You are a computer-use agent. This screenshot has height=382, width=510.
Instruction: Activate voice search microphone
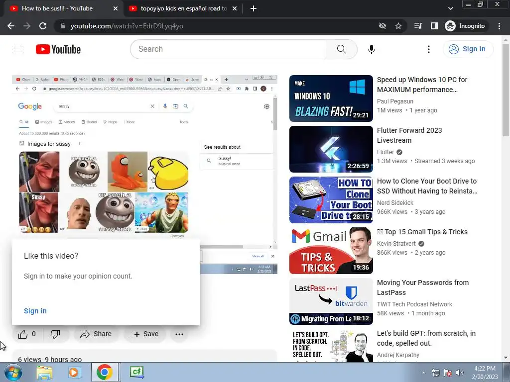coord(371,49)
